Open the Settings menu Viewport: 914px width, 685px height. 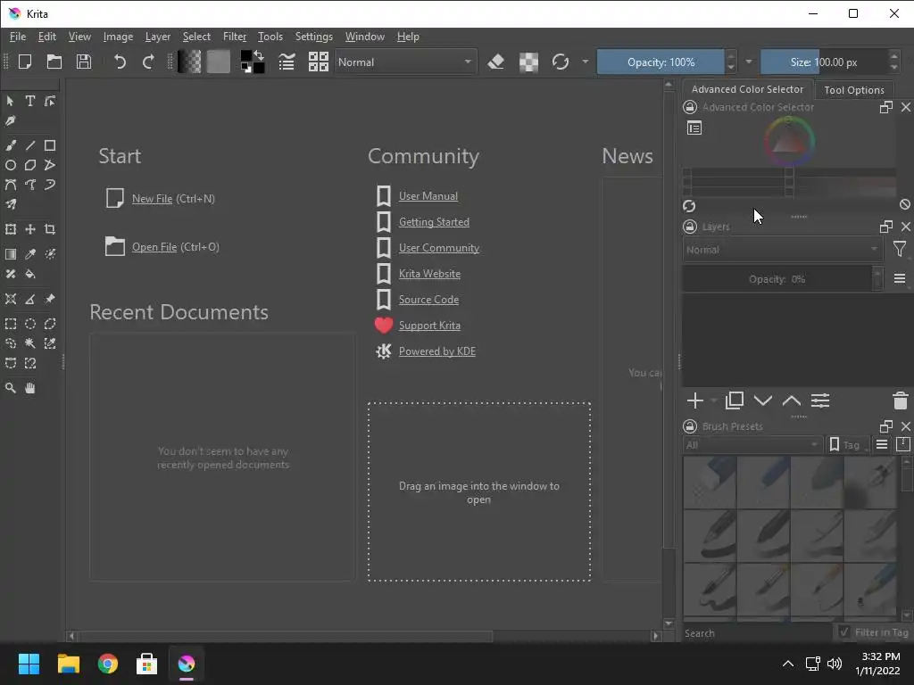[x=313, y=37]
